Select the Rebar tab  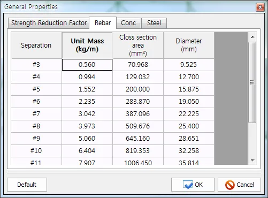(103, 23)
